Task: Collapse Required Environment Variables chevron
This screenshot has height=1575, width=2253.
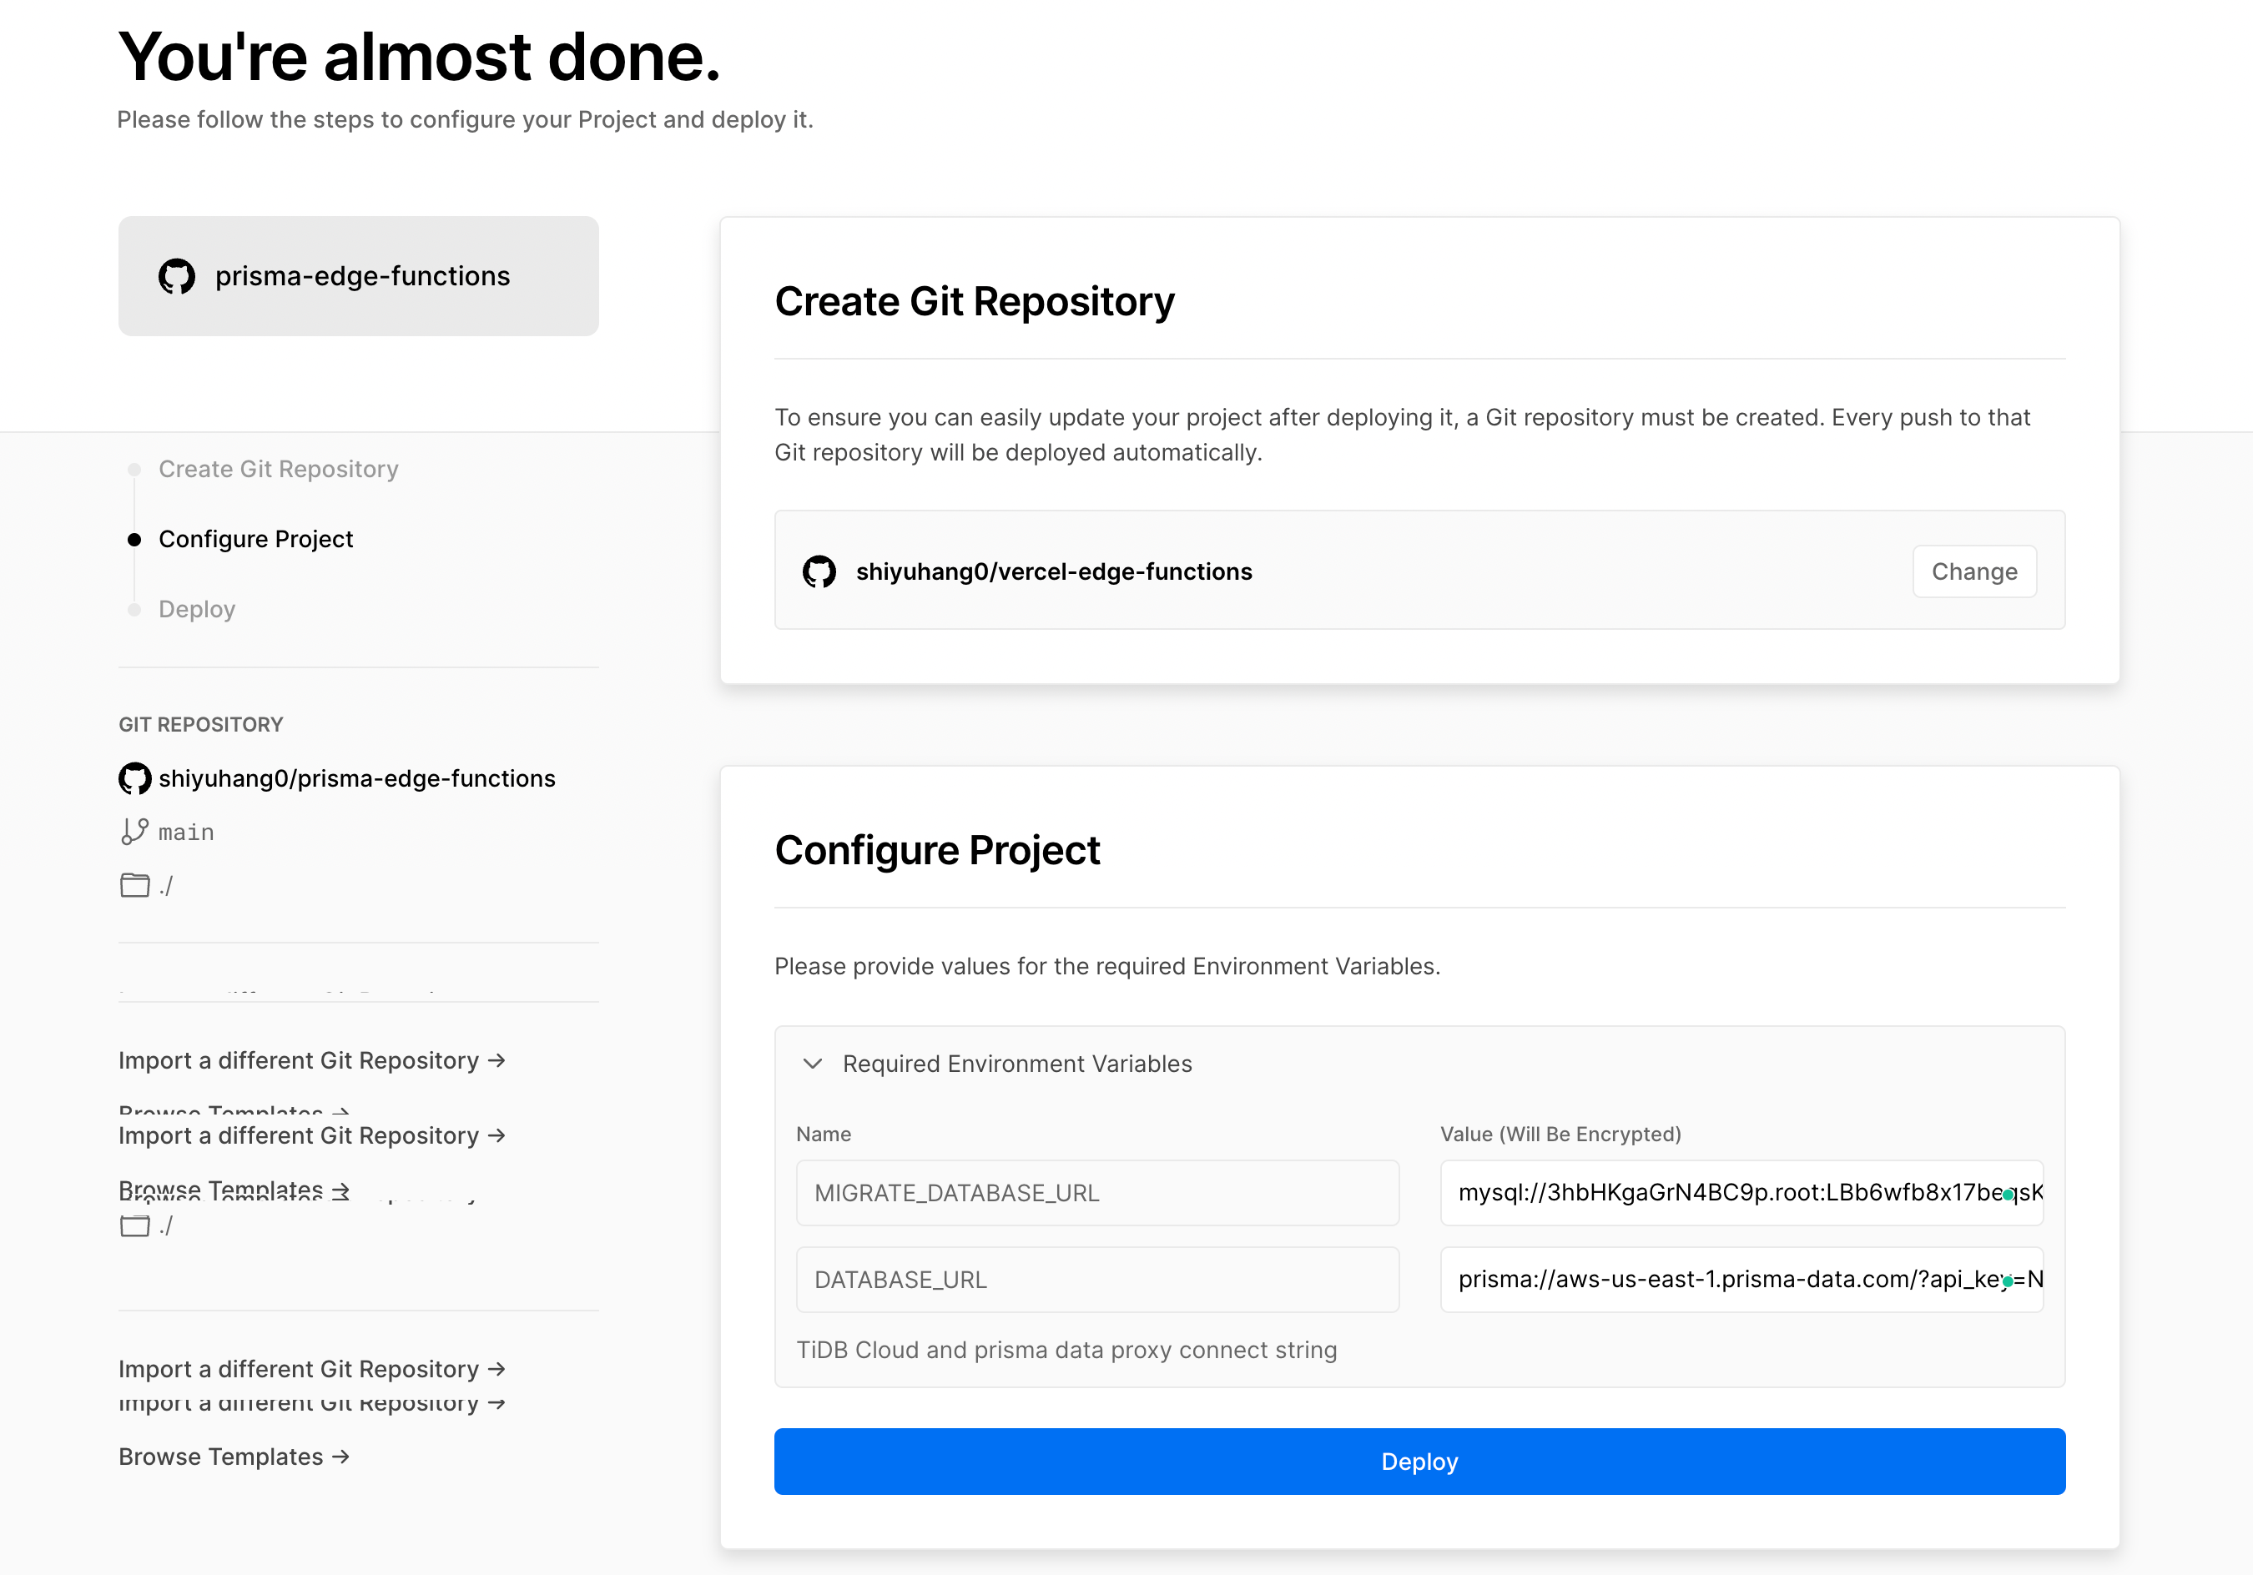Action: [x=813, y=1064]
